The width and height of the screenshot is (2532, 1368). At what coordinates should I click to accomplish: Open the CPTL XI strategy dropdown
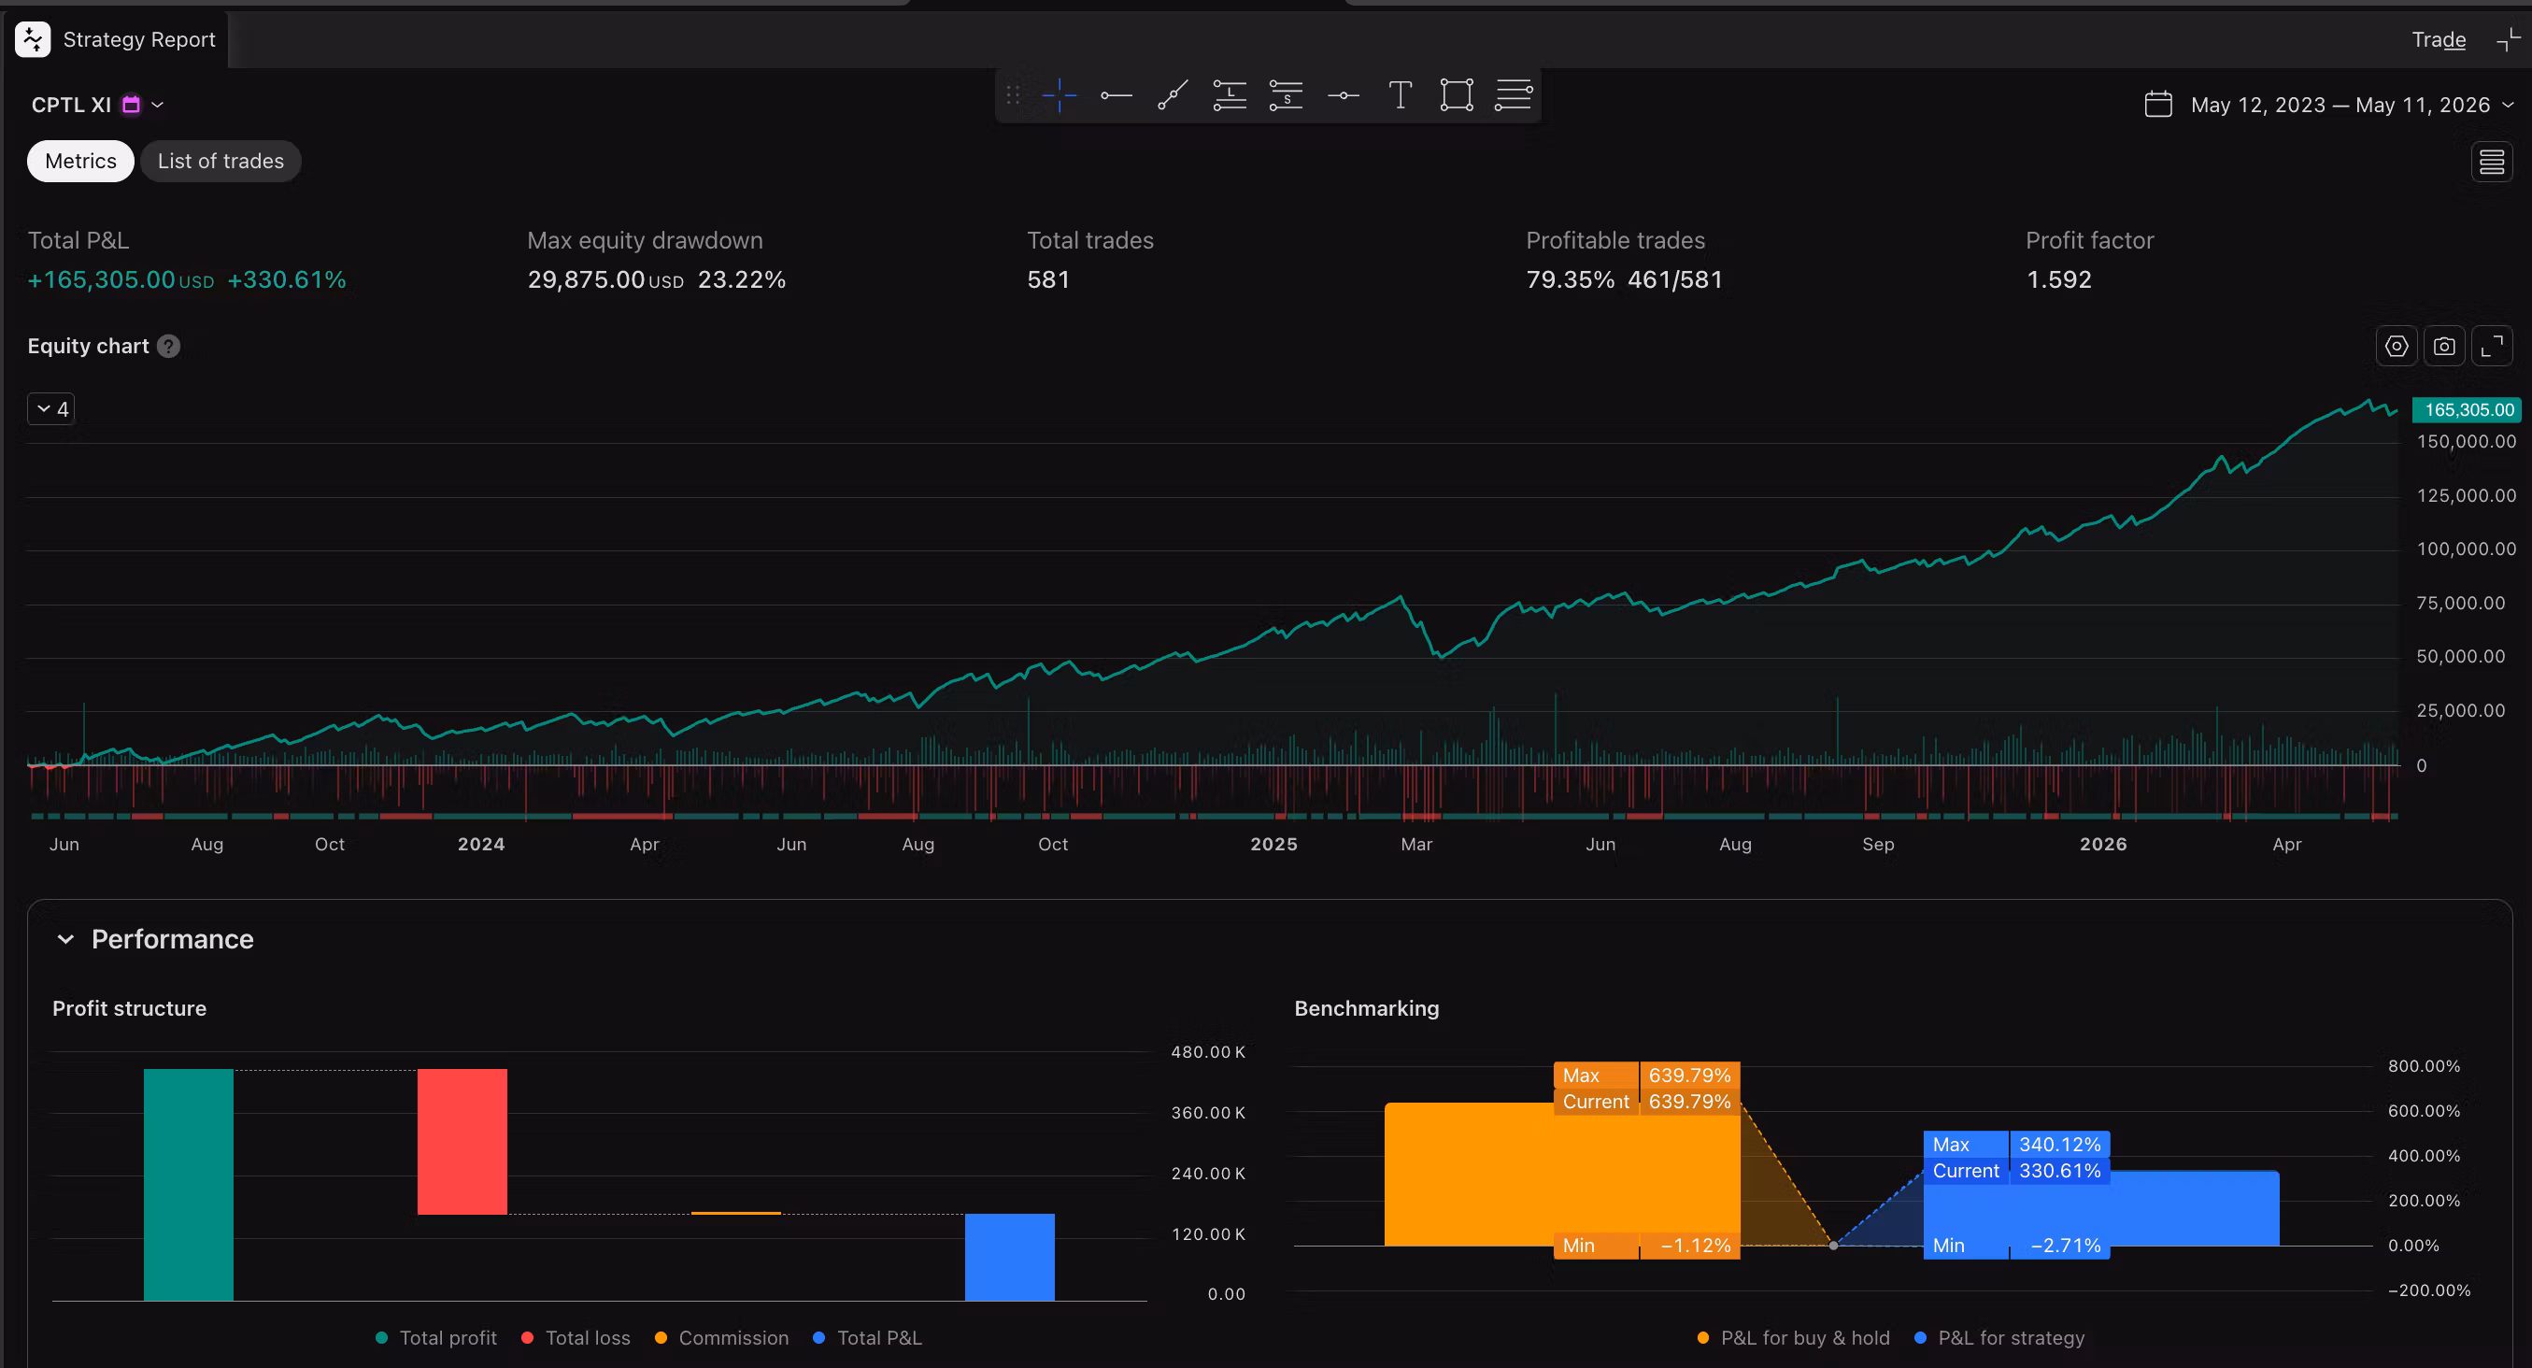[x=97, y=104]
